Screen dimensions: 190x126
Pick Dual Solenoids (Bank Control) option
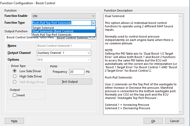53,31
